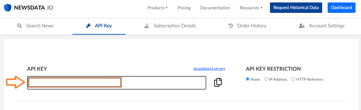Click Request Historical Data button
Viewport: 361px width, 110px height.
pyautogui.click(x=296, y=8)
